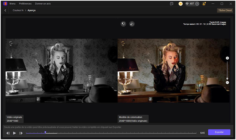Step to the next frame
Viewport: 236px width, 140px height.
[x=21, y=133]
